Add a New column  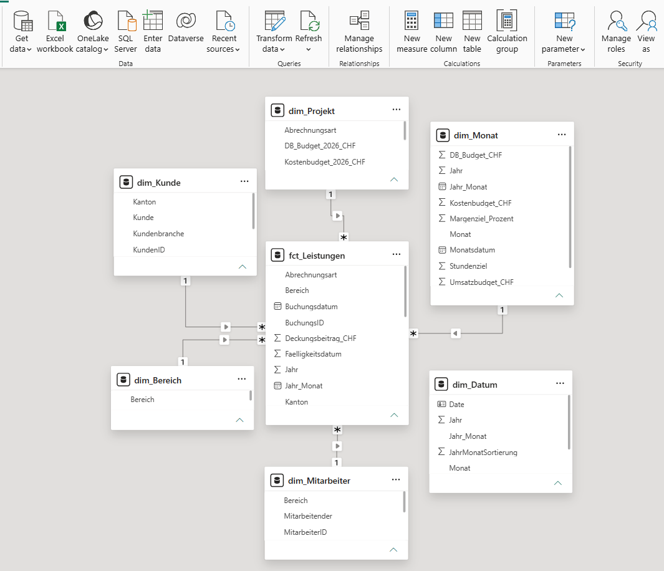coord(443,32)
